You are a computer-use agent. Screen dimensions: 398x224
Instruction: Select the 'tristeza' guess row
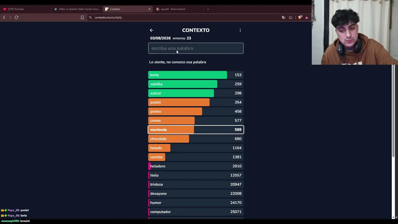[x=196, y=184]
